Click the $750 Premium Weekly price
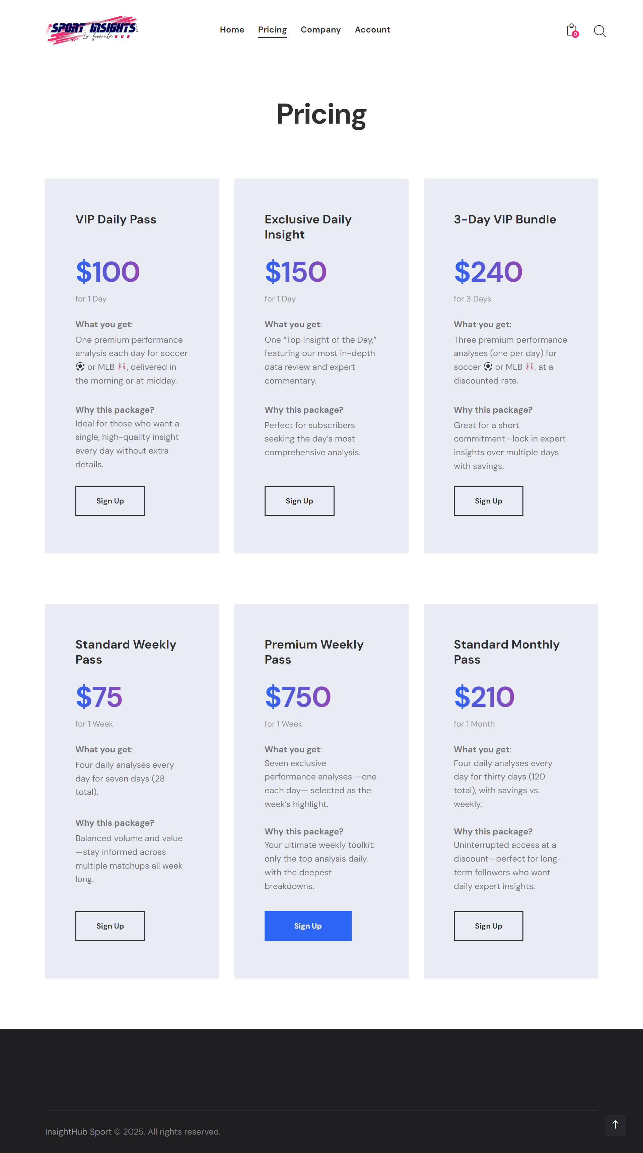Screen dimensions: 643x1153 pos(298,697)
